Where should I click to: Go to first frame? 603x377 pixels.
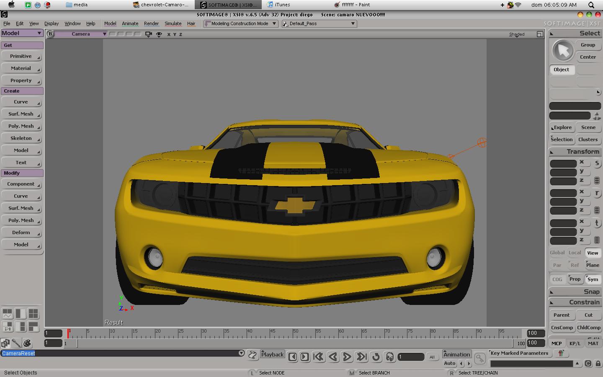(x=318, y=356)
